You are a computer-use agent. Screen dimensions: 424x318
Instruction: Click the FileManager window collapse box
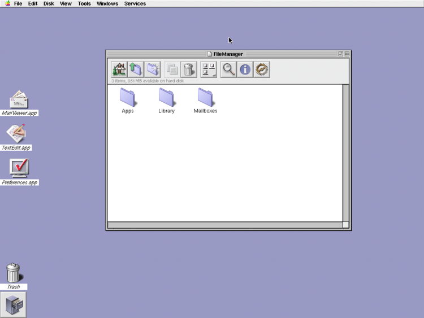pyautogui.click(x=347, y=54)
